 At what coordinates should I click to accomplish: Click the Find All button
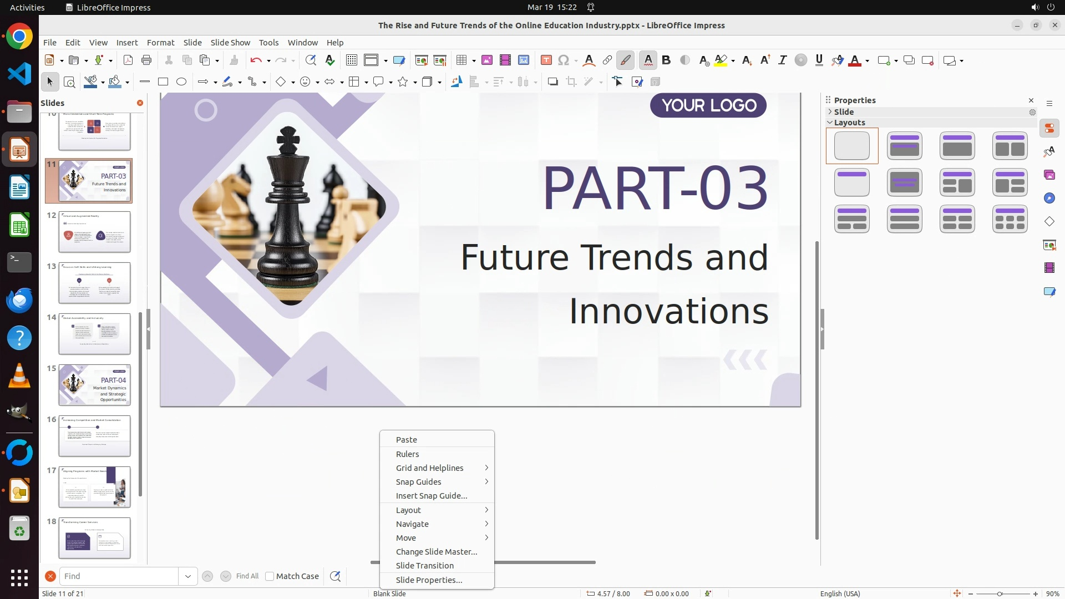[247, 576]
